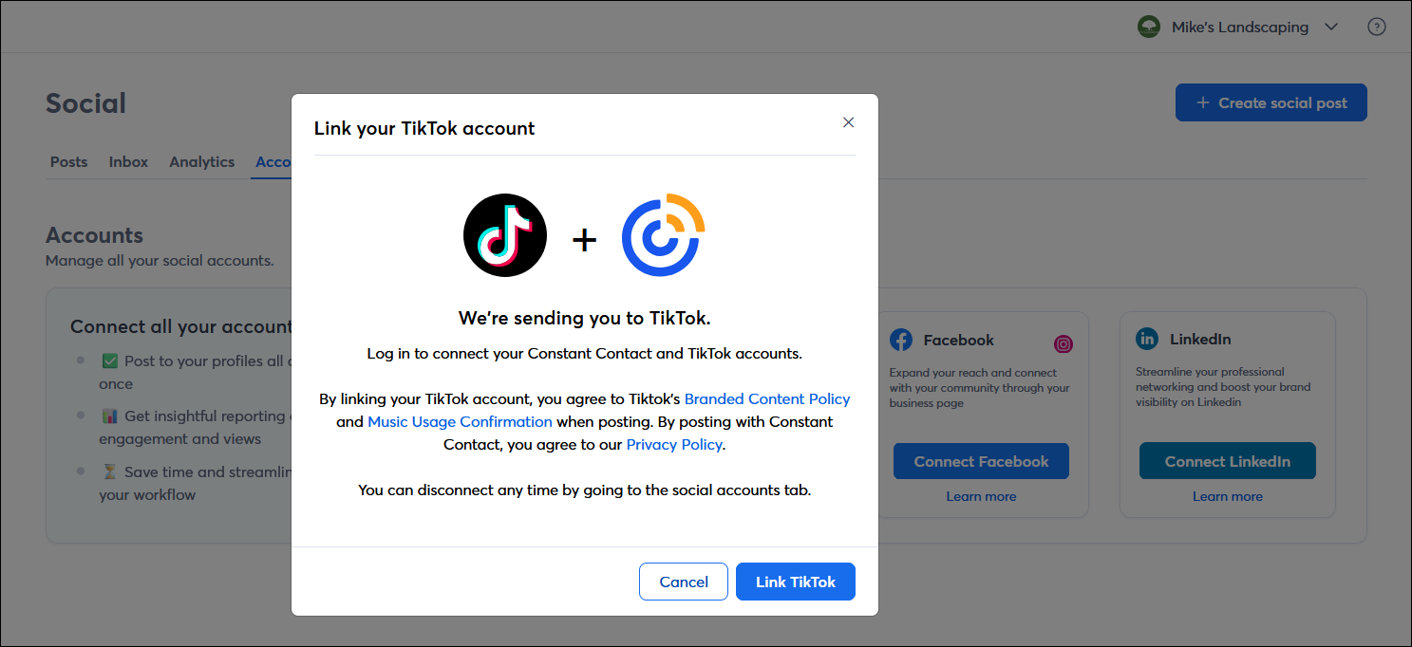This screenshot has height=647, width=1412.
Task: Click the Mike's Landscaping tree avatar
Action: pos(1149,28)
